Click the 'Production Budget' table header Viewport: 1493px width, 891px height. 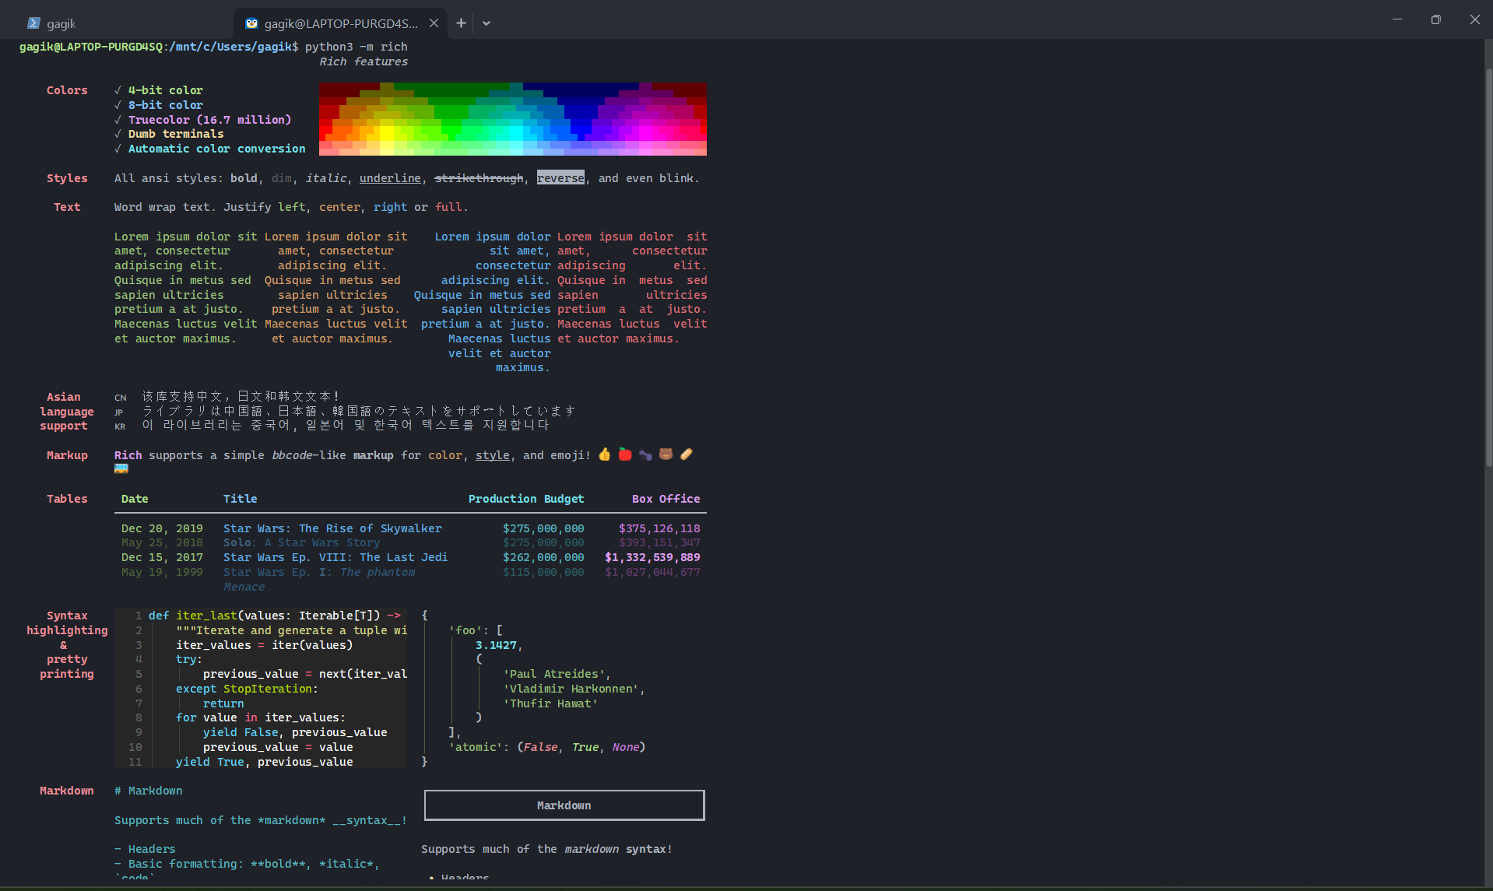[526, 499]
